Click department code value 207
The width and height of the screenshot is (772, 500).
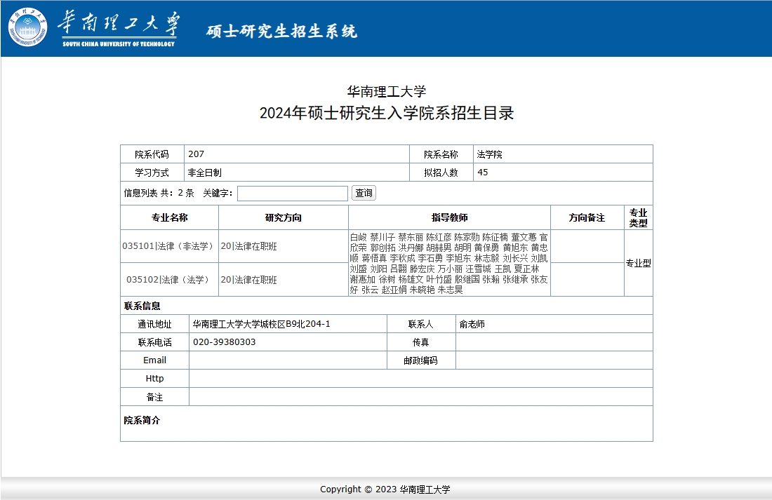196,154
